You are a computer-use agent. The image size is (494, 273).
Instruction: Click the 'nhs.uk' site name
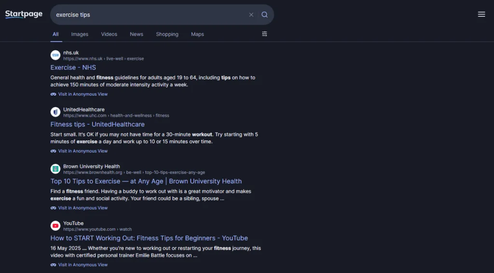(x=71, y=53)
